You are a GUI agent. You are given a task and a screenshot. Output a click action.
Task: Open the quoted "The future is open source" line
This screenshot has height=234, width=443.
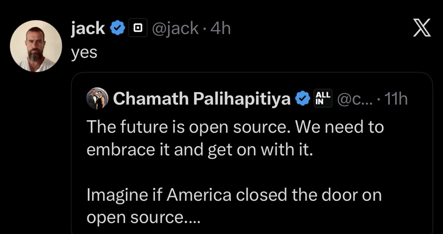point(235,127)
